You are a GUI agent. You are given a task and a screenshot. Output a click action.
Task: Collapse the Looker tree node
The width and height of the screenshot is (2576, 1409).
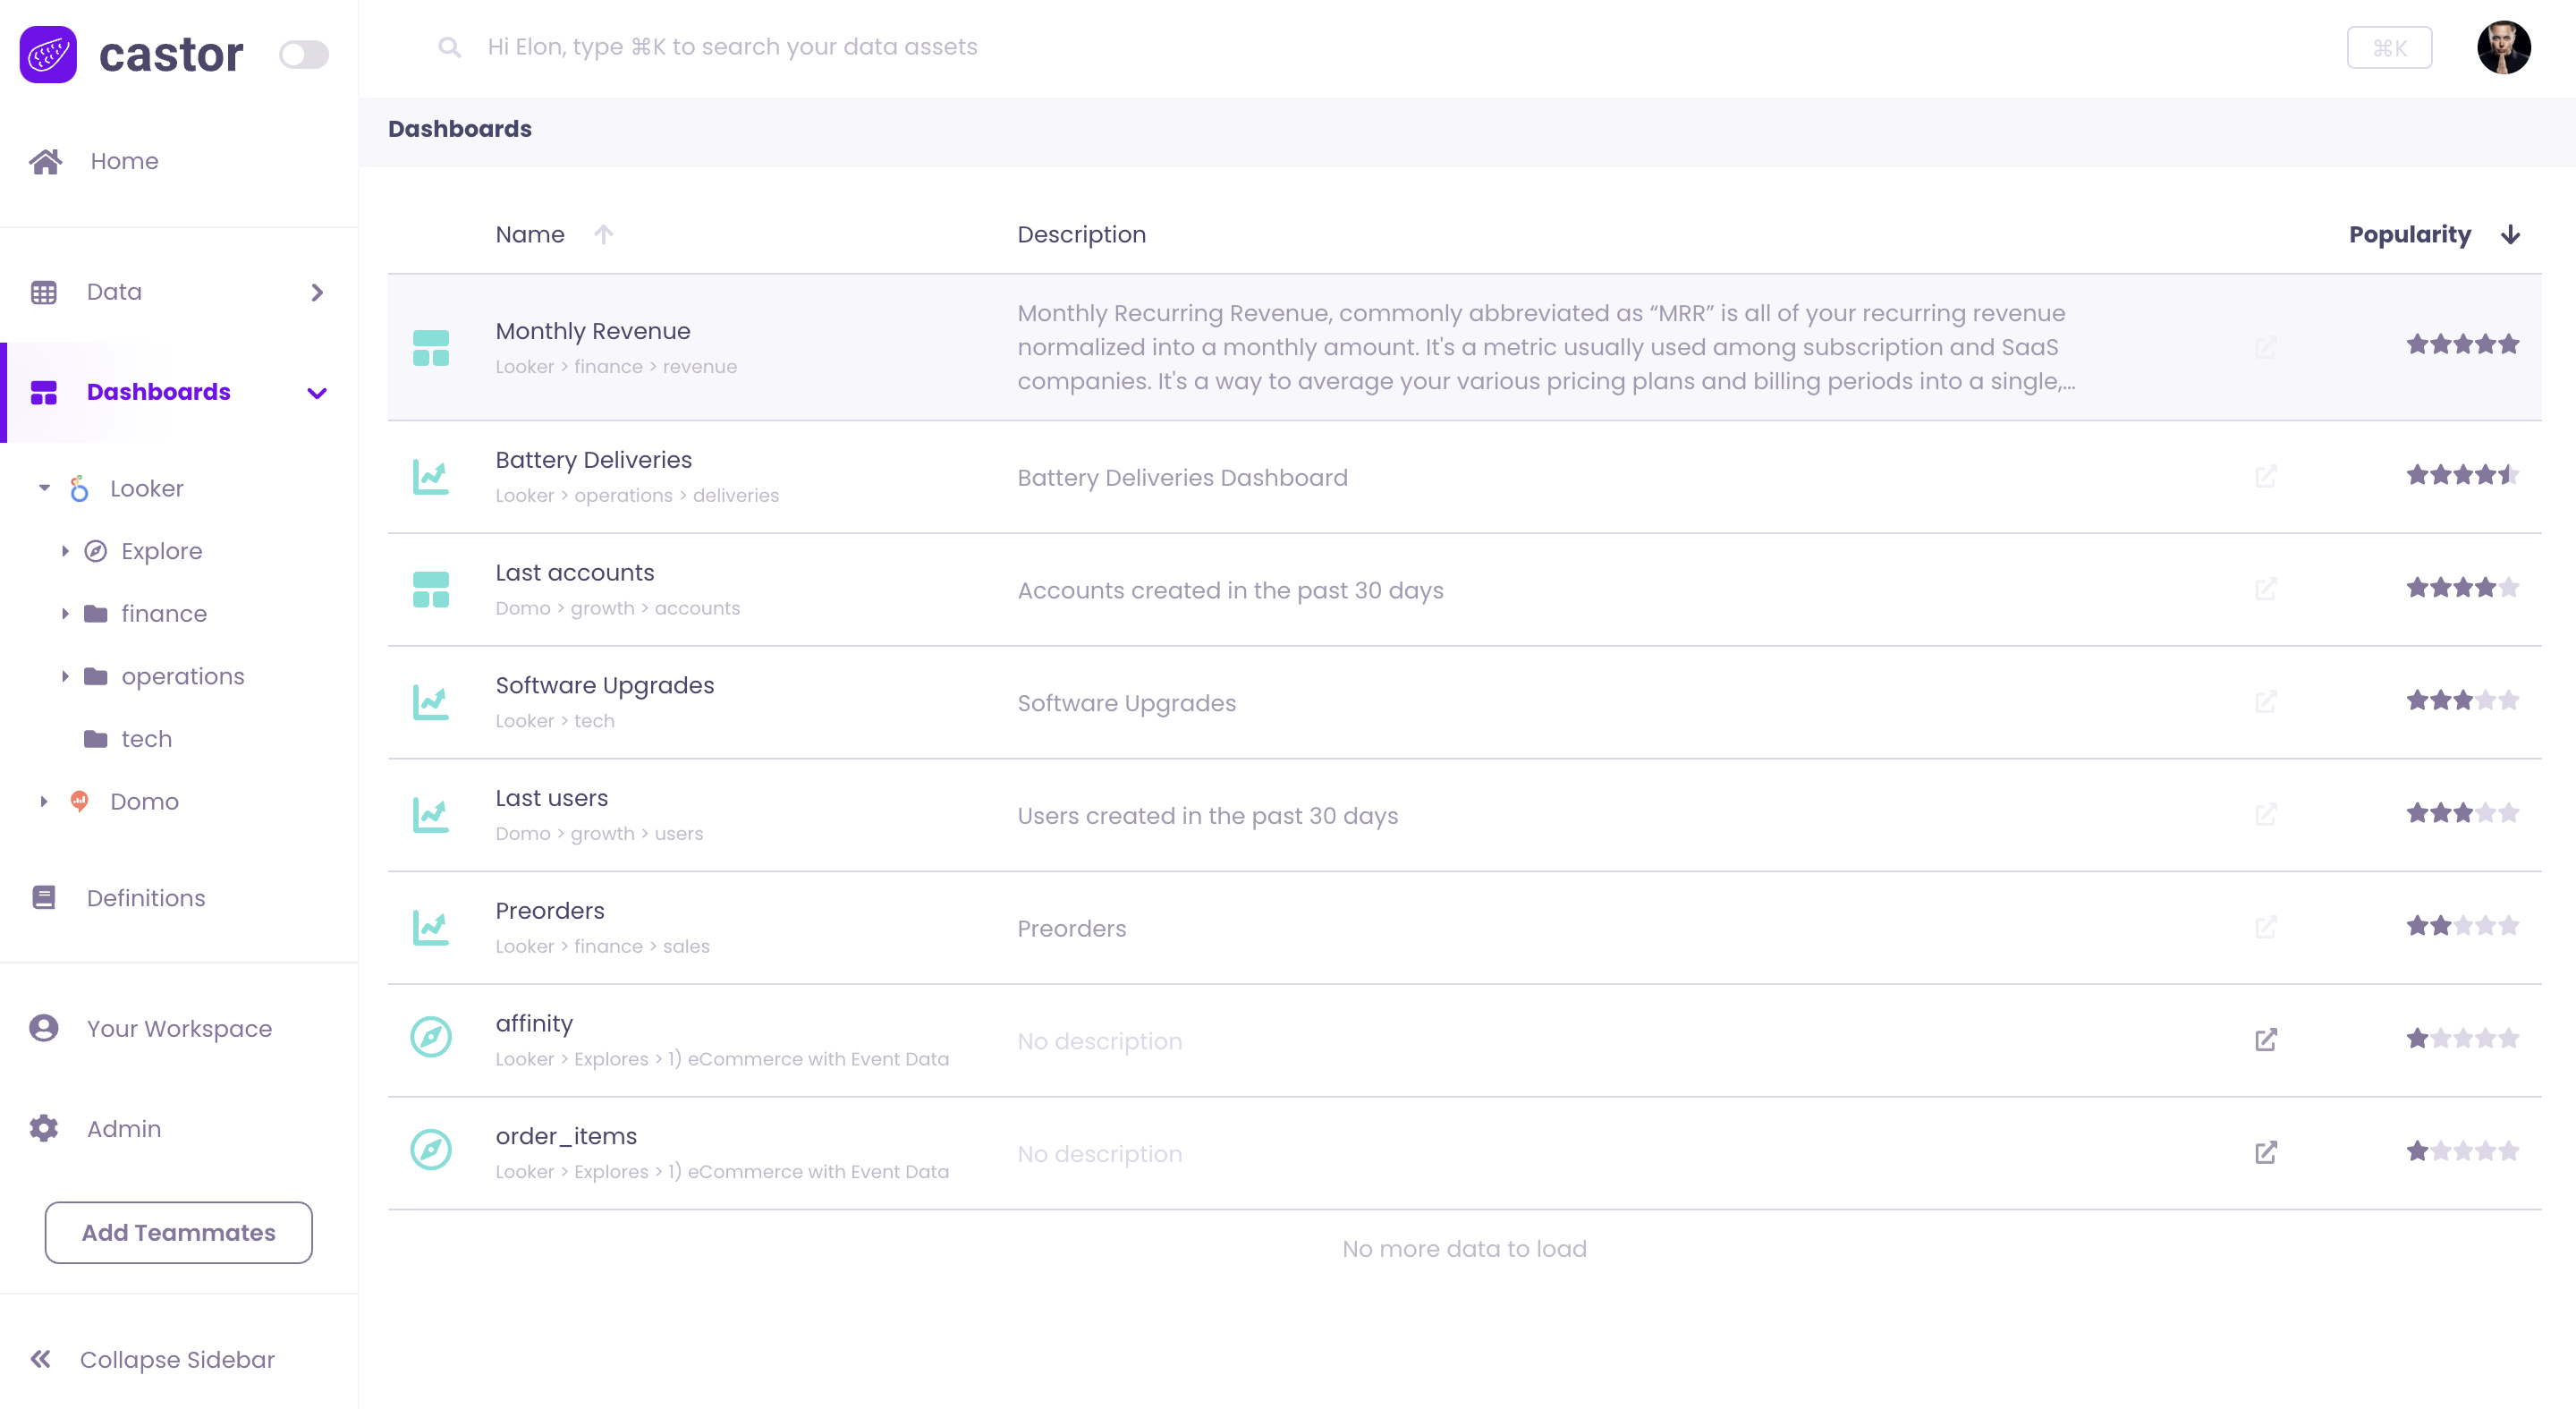(44, 488)
